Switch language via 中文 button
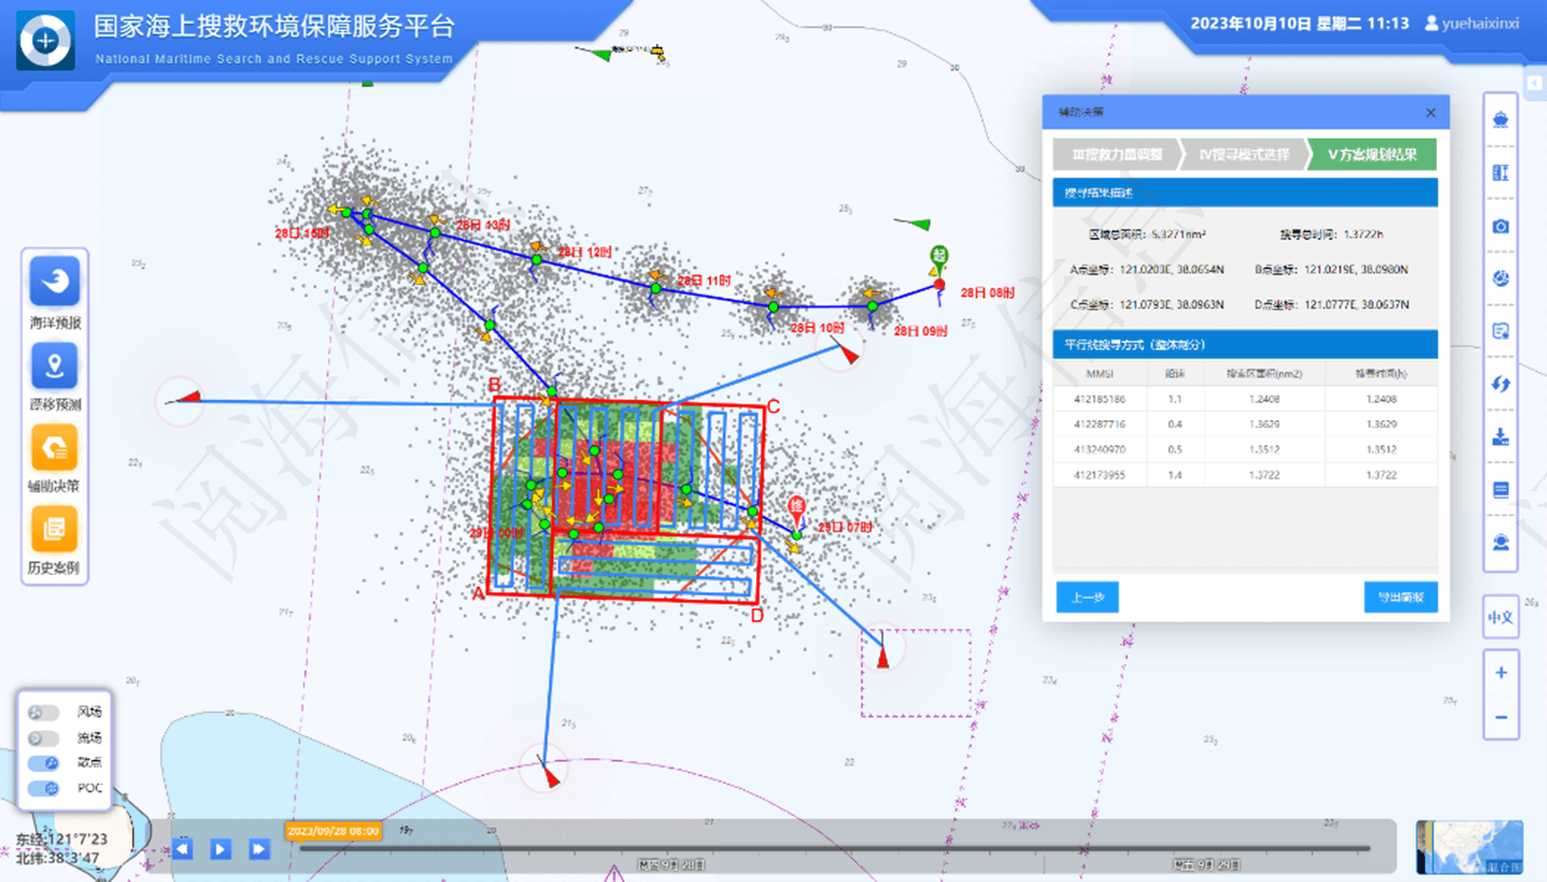This screenshot has height=882, width=1547. pyautogui.click(x=1500, y=617)
